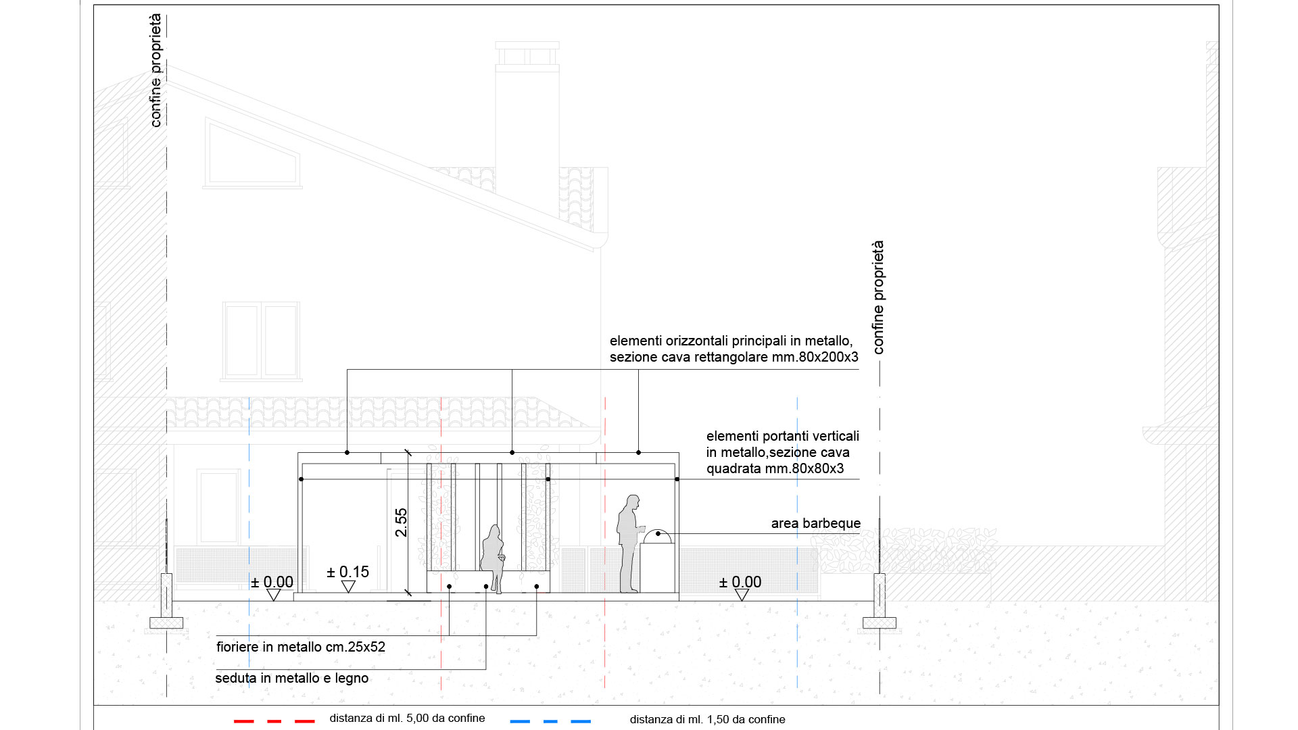Select 'distanza di ml. 1,50 da confine' legend text

[707, 719]
